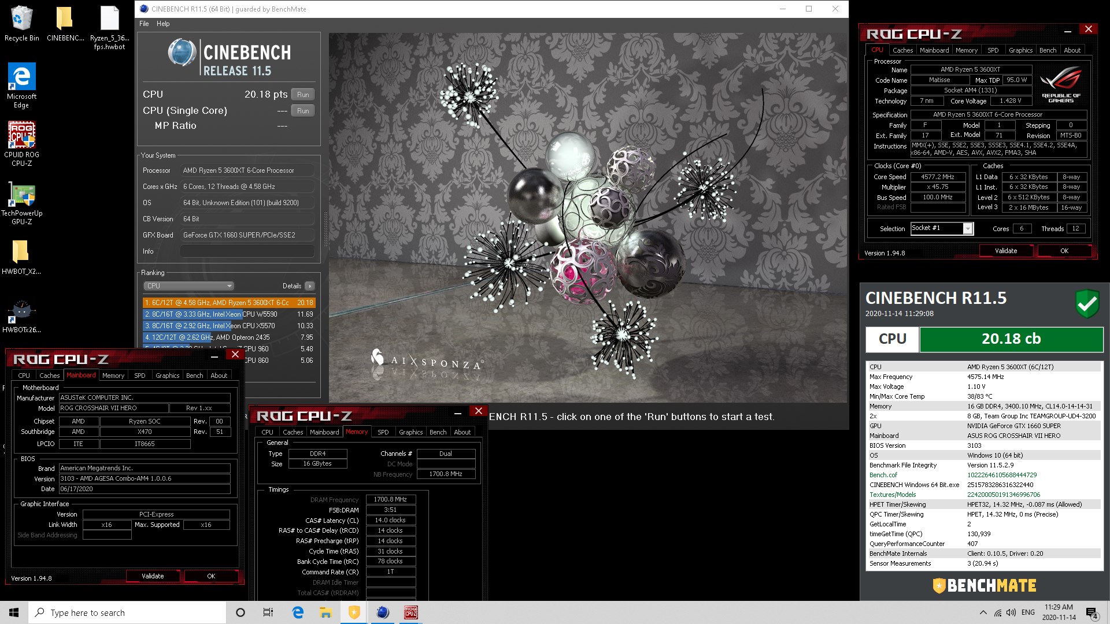Viewport: 1110px width, 624px height.
Task: Open Edge browser from taskbar
Action: coord(298,612)
